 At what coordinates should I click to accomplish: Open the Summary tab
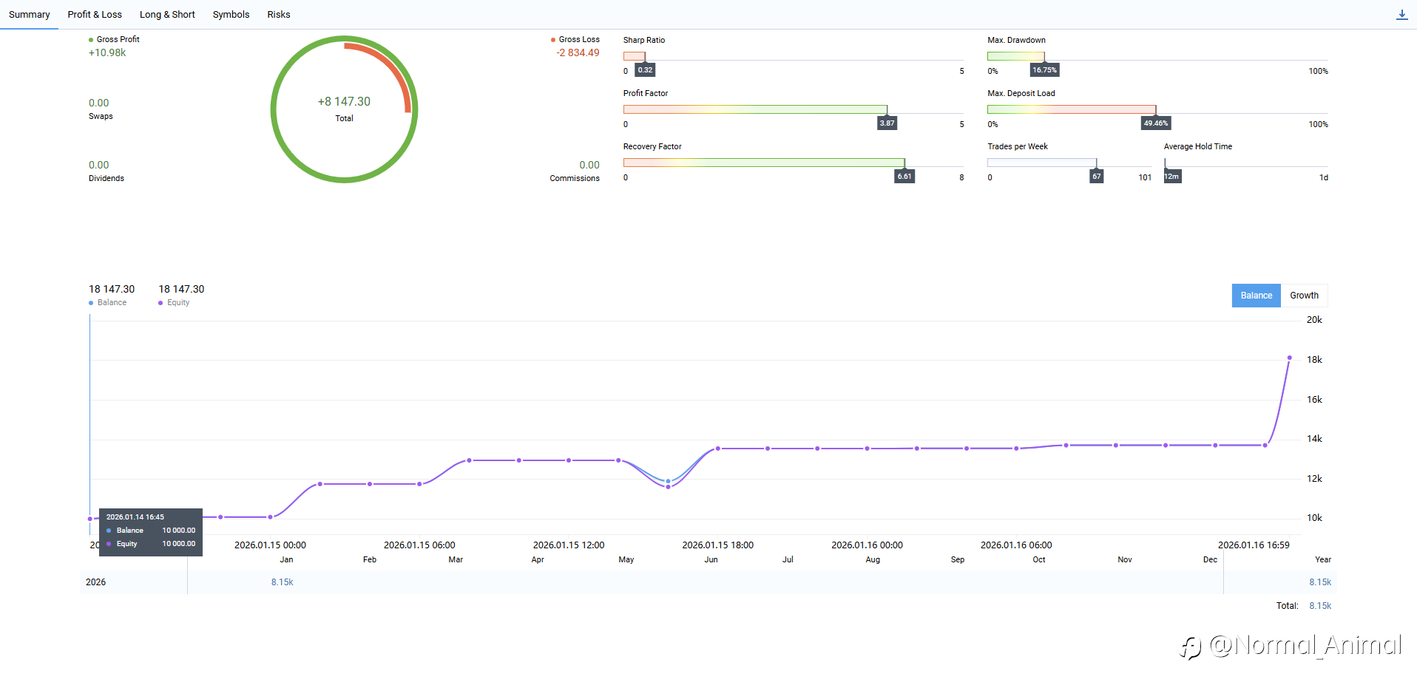30,15
